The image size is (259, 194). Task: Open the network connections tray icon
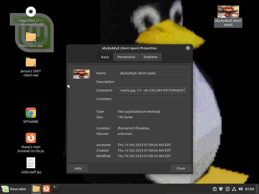(234, 189)
